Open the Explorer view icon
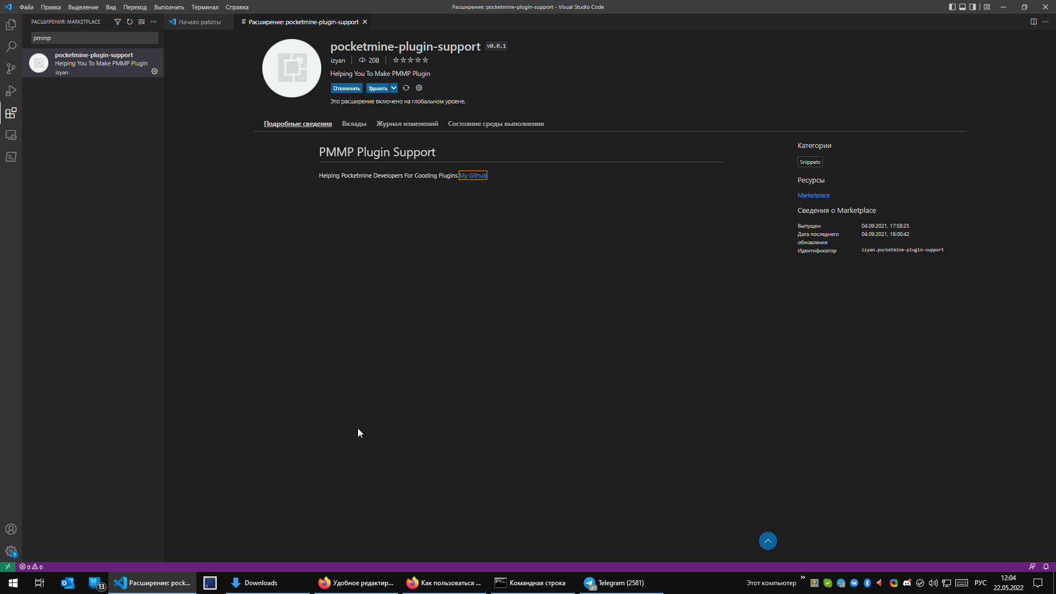 click(x=11, y=25)
